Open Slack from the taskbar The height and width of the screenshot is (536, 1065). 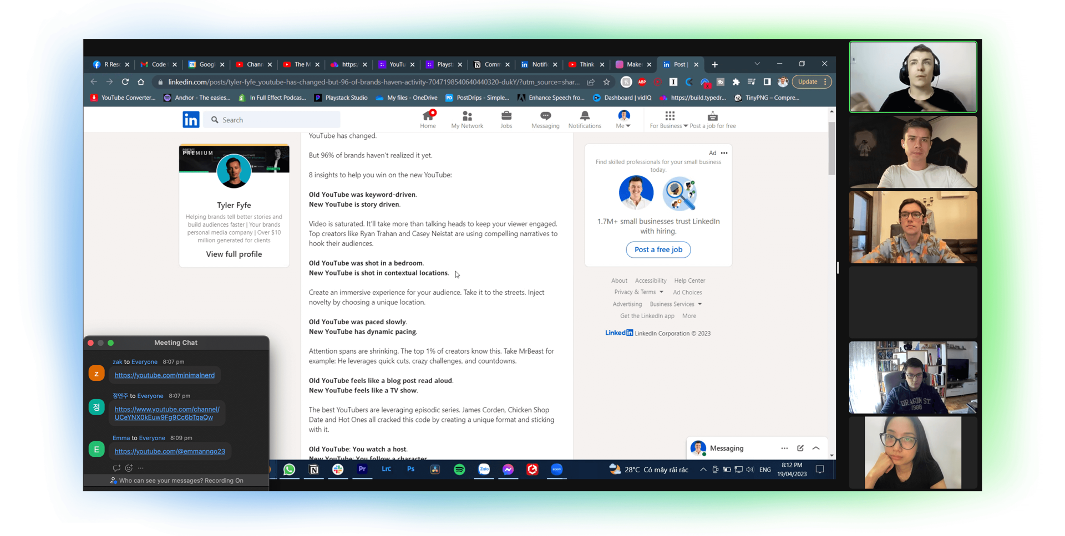(x=338, y=469)
